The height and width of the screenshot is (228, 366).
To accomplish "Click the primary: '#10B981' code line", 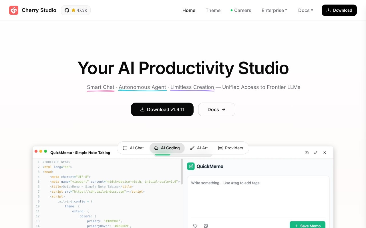I will [x=105, y=221].
